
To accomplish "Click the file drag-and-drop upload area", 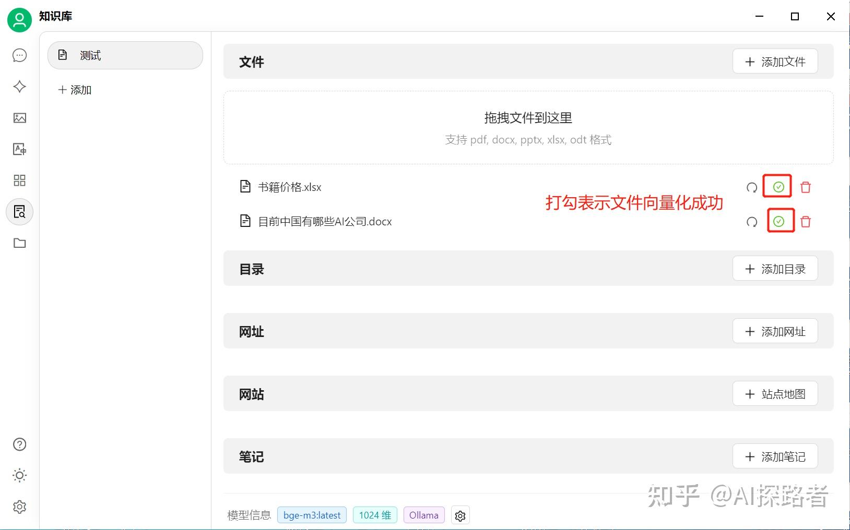I will [528, 128].
